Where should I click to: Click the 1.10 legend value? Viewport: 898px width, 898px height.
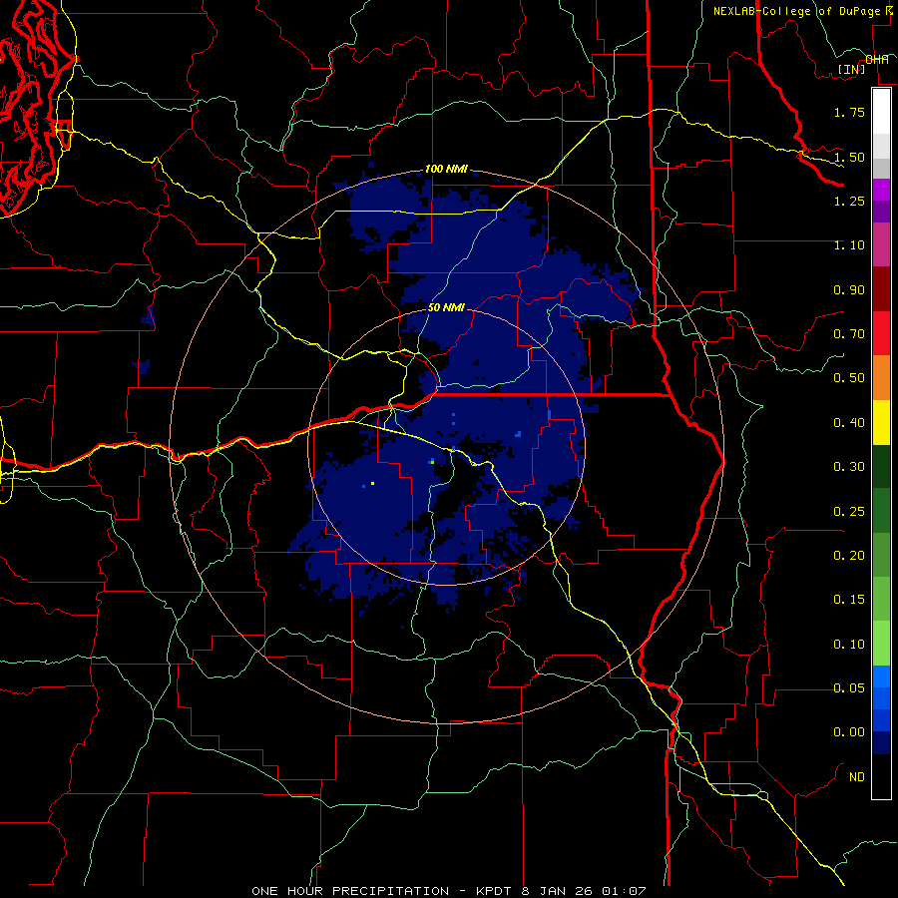click(849, 245)
